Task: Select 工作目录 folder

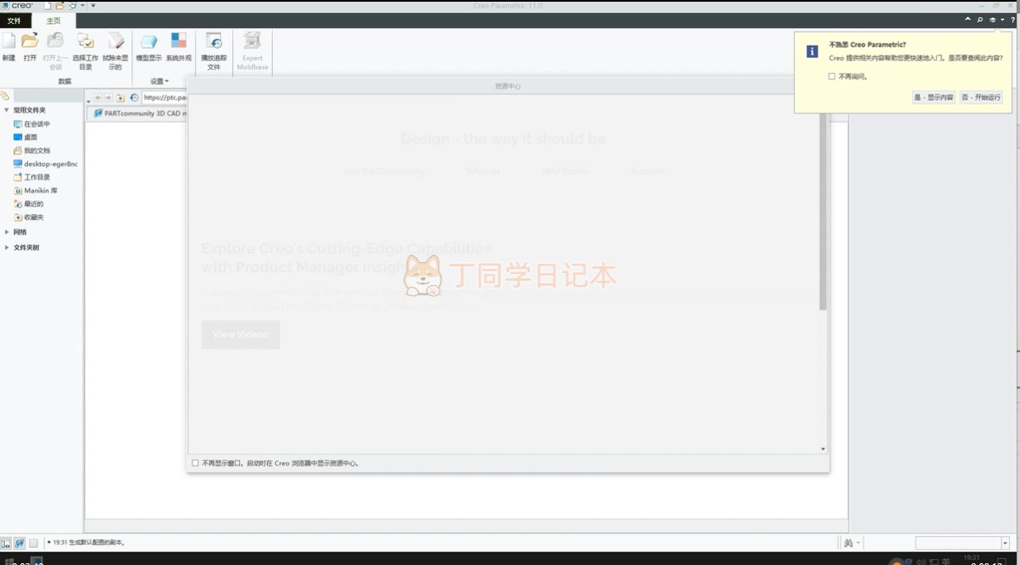Action: (31, 177)
